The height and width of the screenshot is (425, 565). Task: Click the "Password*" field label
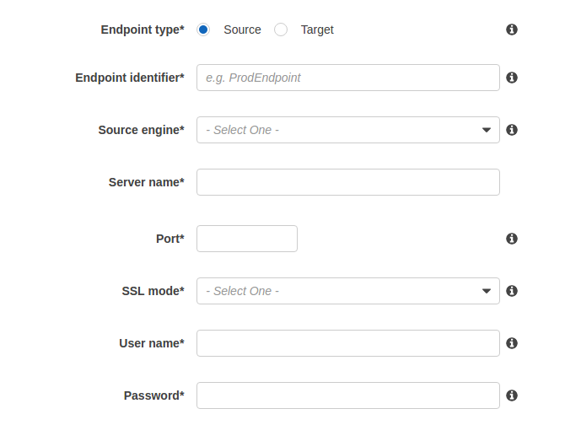[153, 395]
